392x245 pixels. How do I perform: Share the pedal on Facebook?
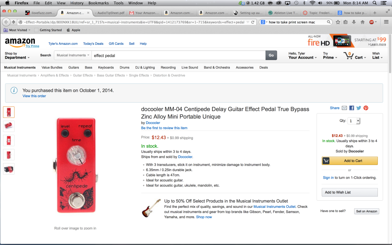352,108
